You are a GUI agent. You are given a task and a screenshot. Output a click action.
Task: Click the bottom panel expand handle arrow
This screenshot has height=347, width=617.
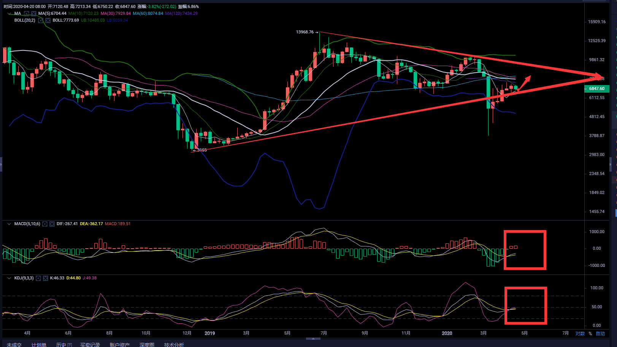[x=313, y=338]
